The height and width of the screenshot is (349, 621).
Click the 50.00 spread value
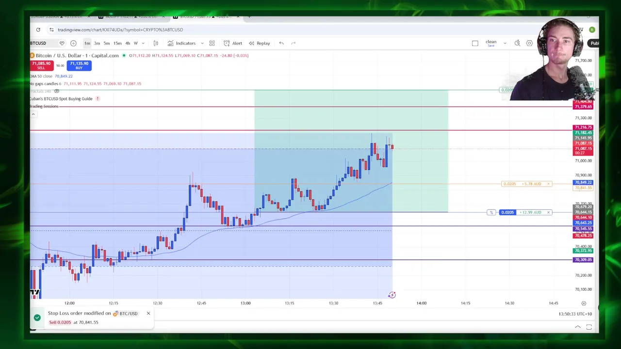point(60,65)
